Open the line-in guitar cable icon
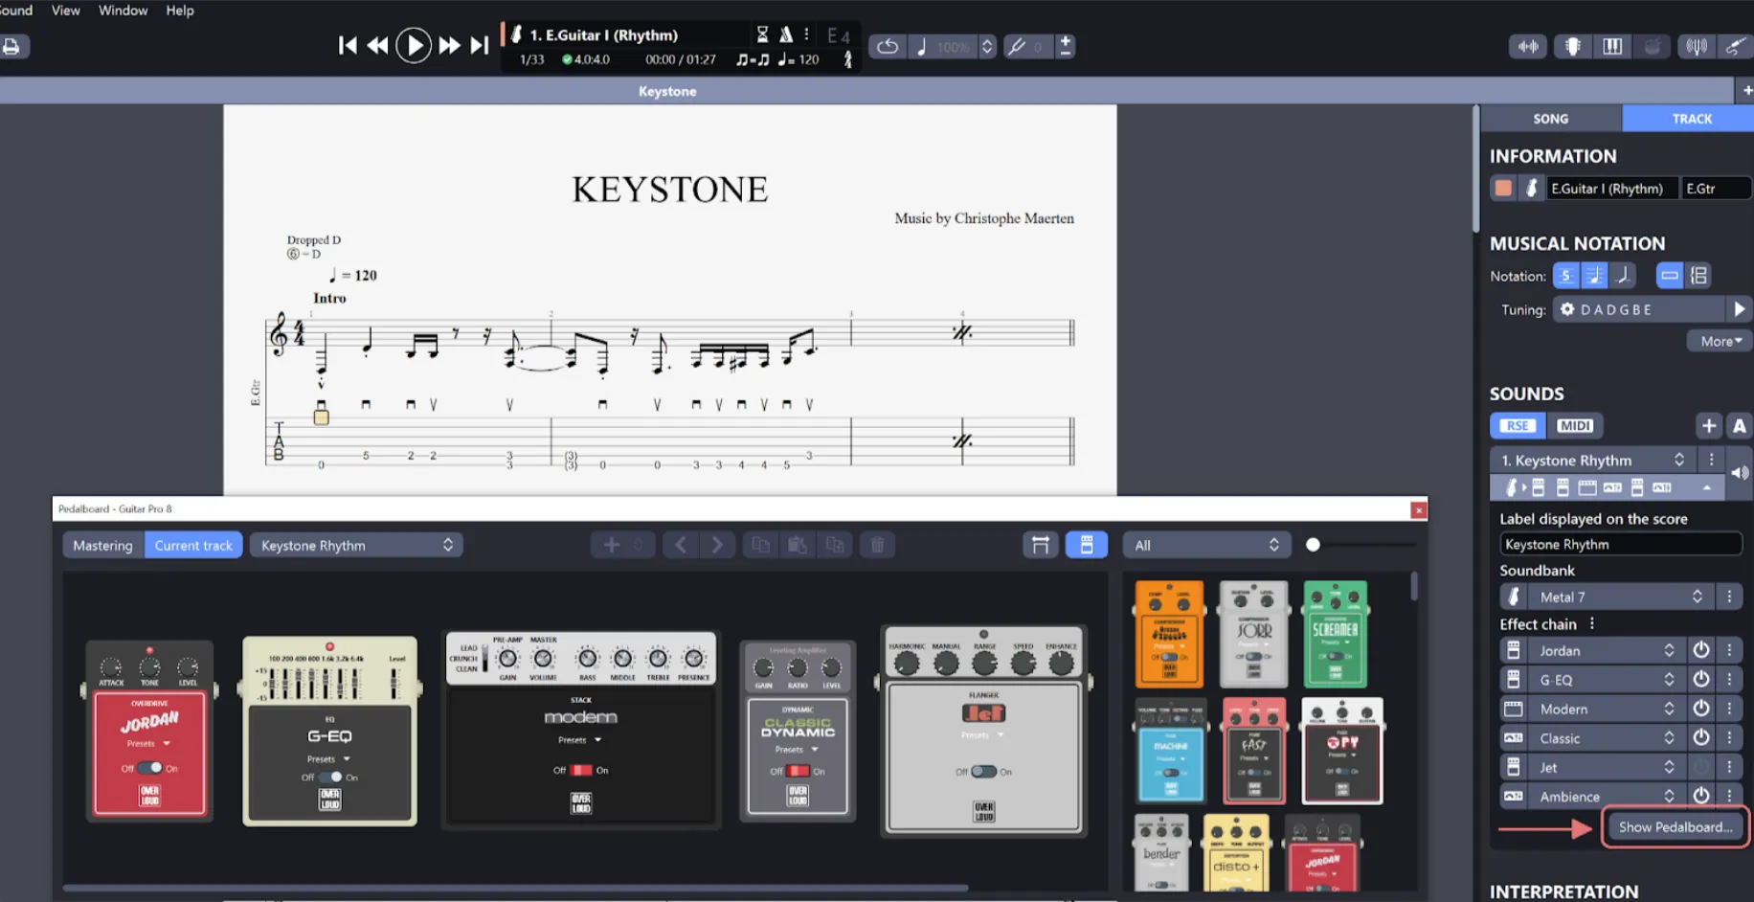Viewport: 1754px width, 902px height. [x=1735, y=46]
